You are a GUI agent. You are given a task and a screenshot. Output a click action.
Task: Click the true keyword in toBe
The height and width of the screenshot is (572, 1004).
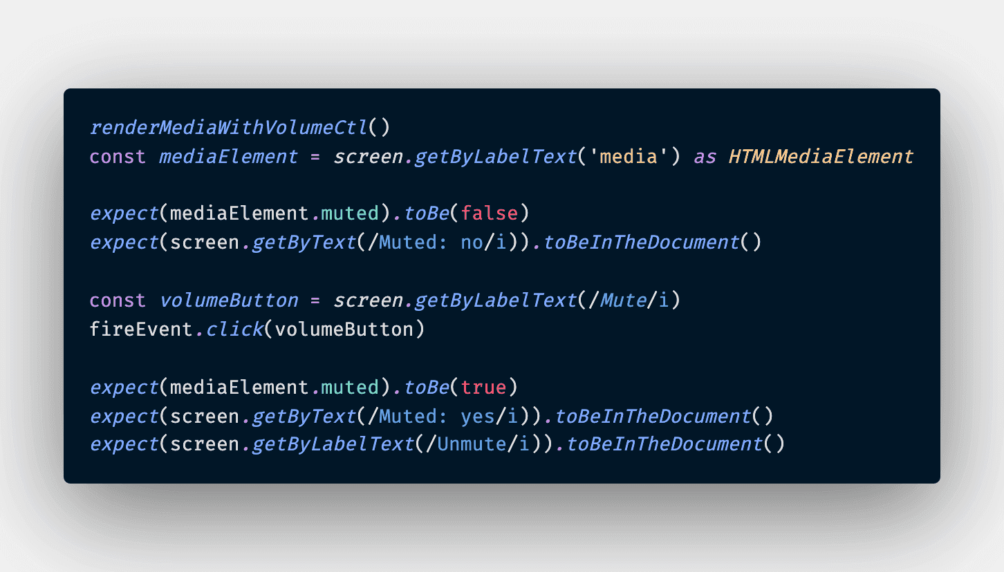[x=483, y=388]
